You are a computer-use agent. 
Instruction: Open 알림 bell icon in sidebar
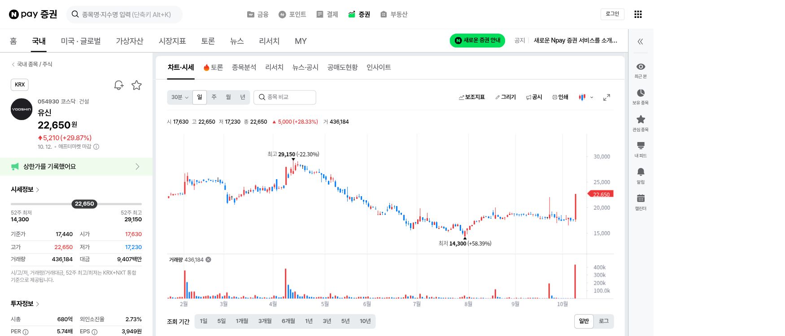[641, 172]
